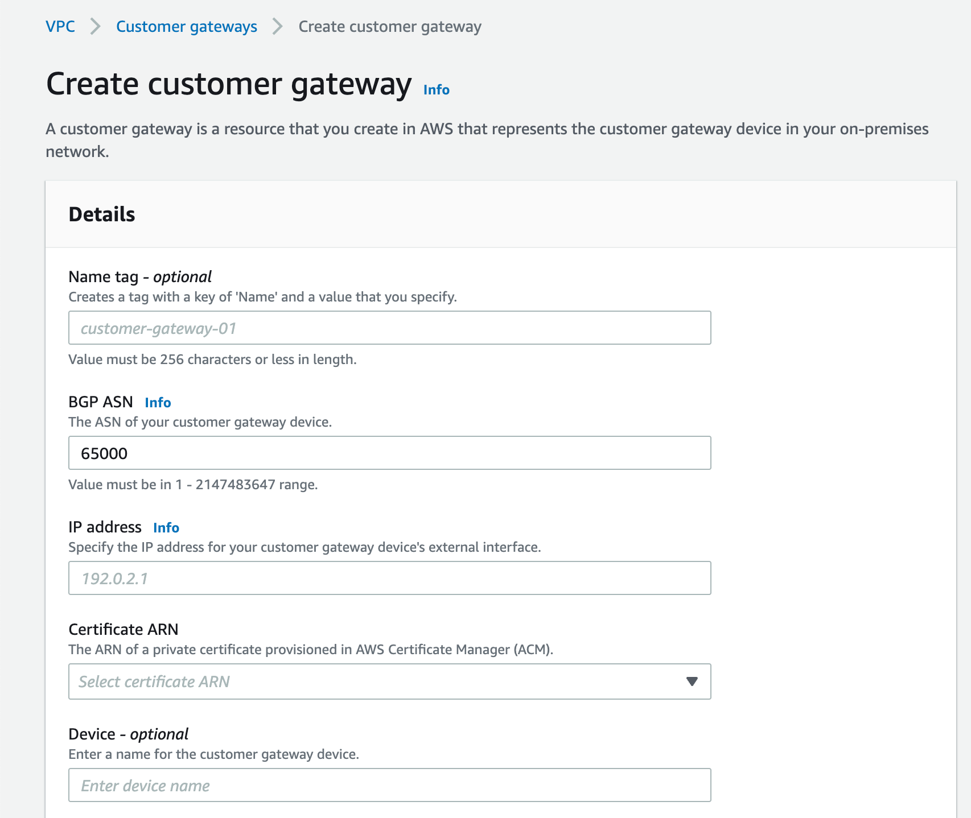Focus the Name tag input field

click(x=389, y=328)
